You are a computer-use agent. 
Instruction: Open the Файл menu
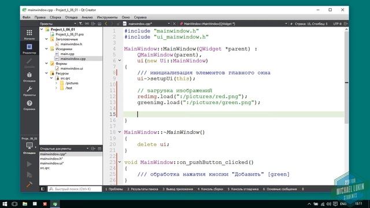27,17
